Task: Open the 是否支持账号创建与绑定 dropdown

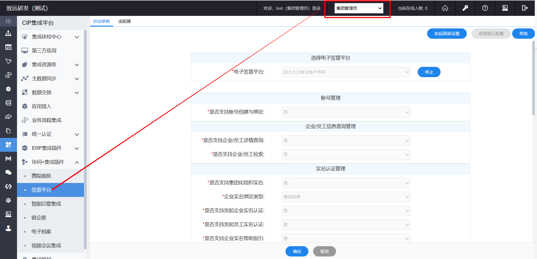Action: 346,112
